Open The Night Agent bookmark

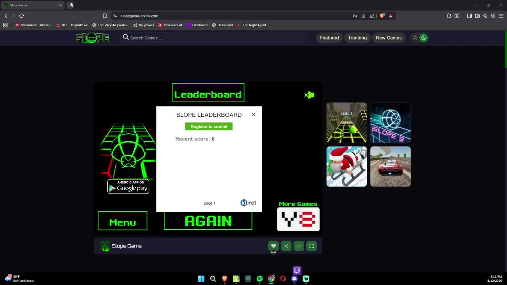pyautogui.click(x=252, y=25)
